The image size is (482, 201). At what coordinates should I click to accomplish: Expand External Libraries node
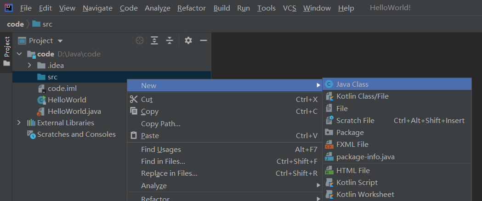[x=19, y=123]
